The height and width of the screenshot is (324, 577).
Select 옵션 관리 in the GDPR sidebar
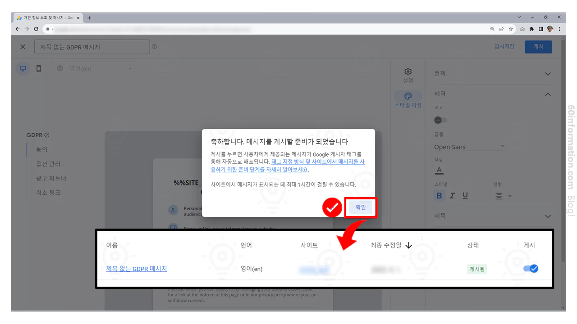[48, 163]
